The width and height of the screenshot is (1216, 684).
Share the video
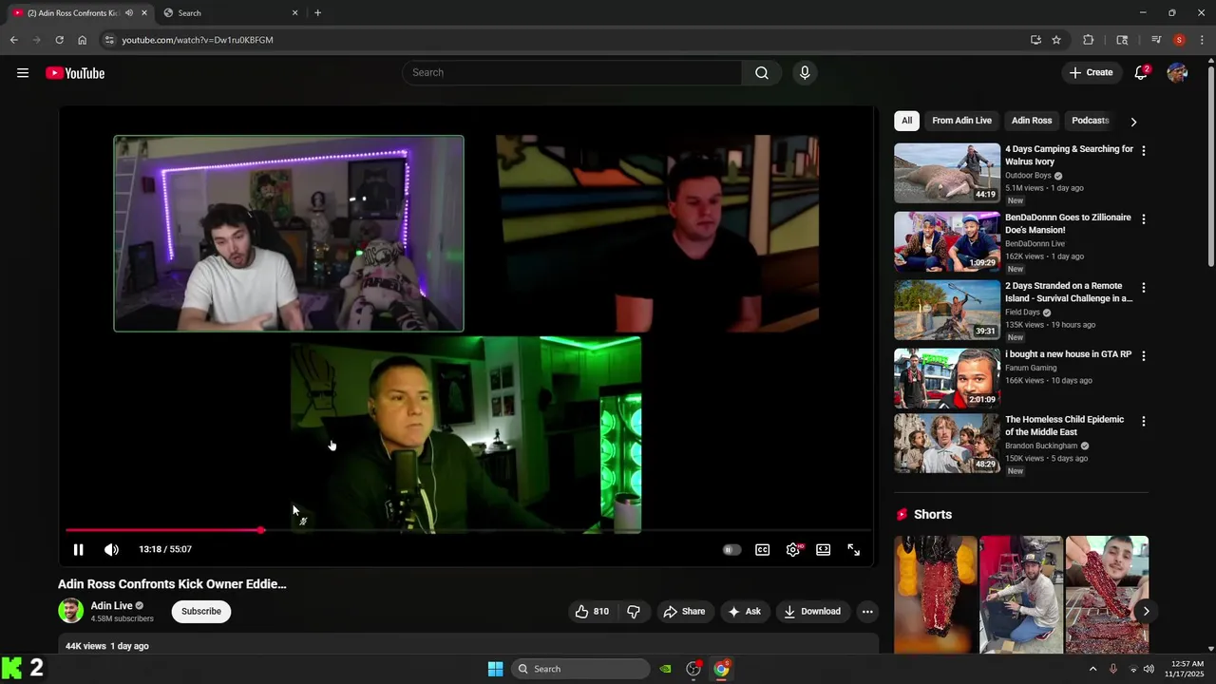(684, 612)
